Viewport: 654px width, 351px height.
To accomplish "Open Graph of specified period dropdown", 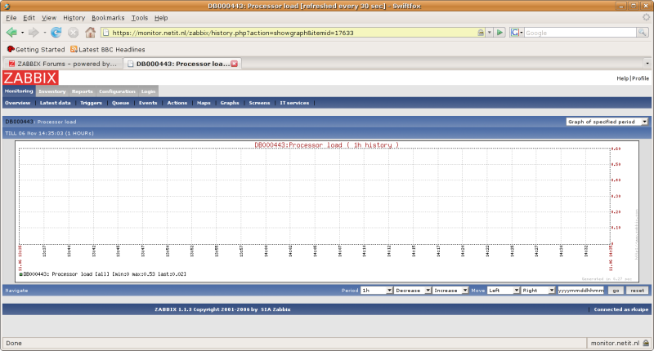I will coord(607,122).
